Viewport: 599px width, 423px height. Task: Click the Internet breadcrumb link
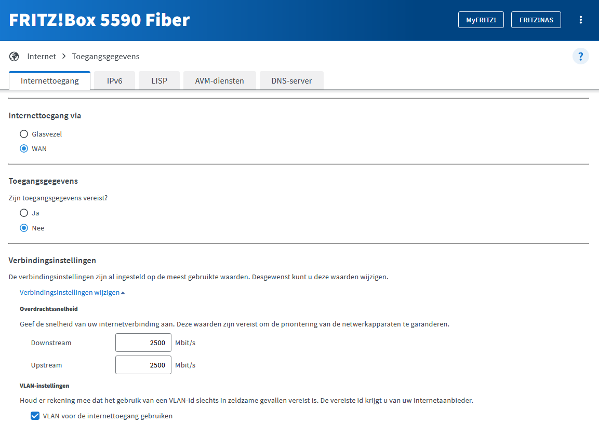42,56
